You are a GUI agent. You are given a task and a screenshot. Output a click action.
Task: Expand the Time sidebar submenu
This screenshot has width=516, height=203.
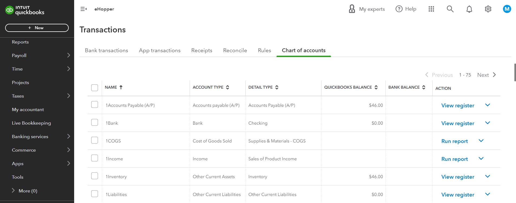tap(68, 69)
